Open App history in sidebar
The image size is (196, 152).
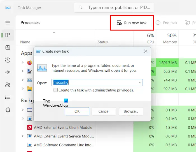coord(8,60)
